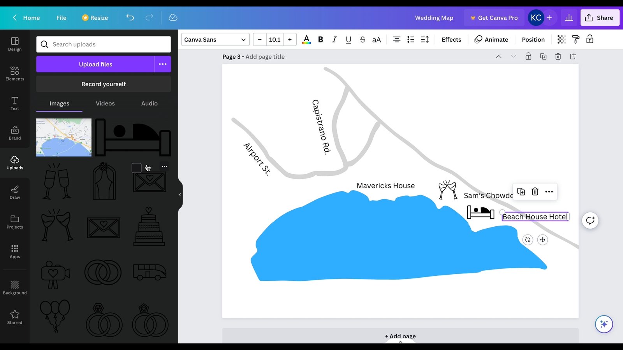Click the Upload files button
Viewport: 623px width, 350px height.
coord(96,64)
